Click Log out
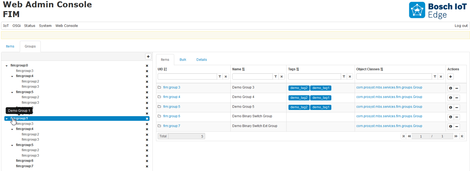Image resolution: width=470 pixels, height=171 pixels. click(x=461, y=26)
